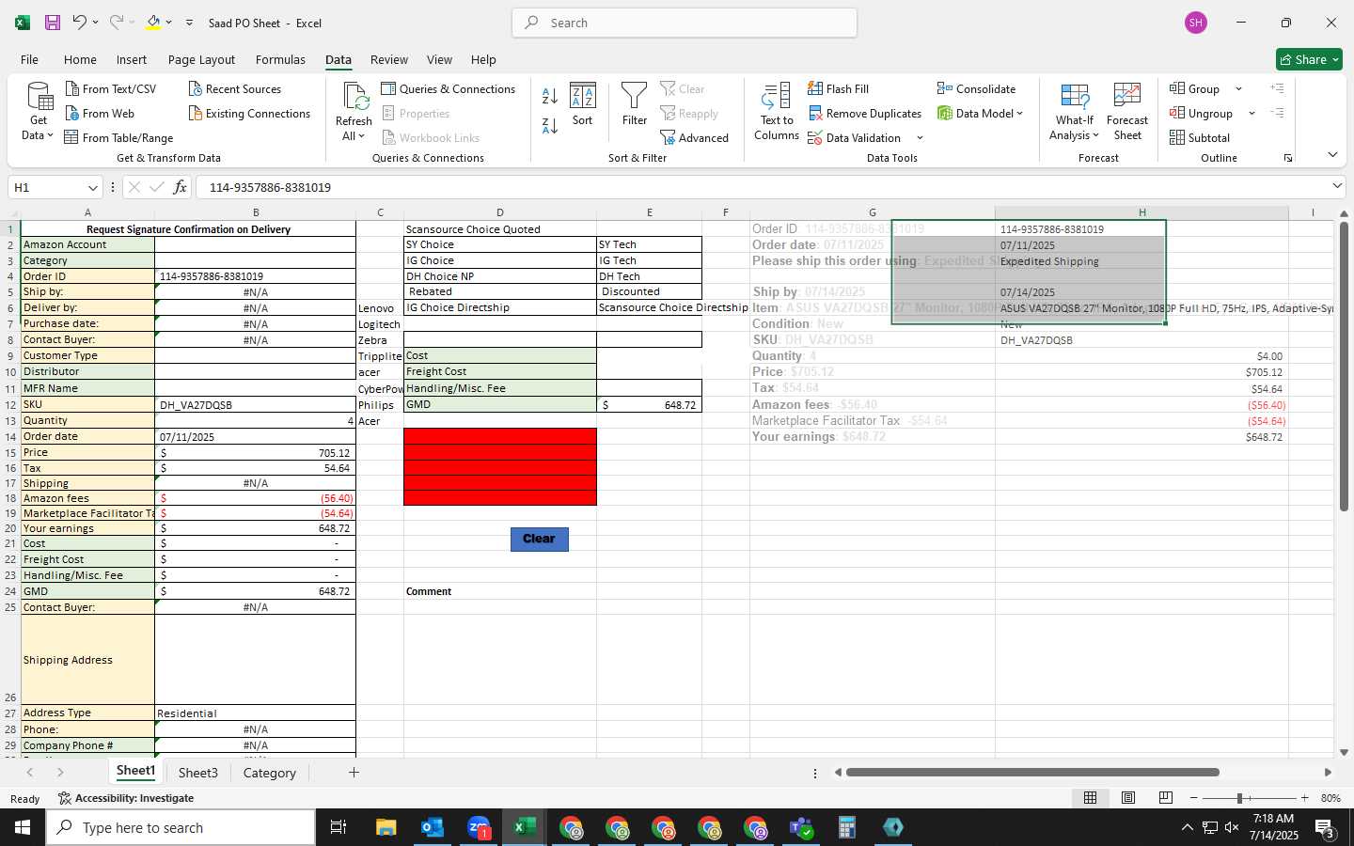Expand Data Model dropdown

[1019, 113]
